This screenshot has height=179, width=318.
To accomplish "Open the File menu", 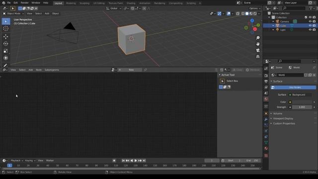I will (9, 3).
